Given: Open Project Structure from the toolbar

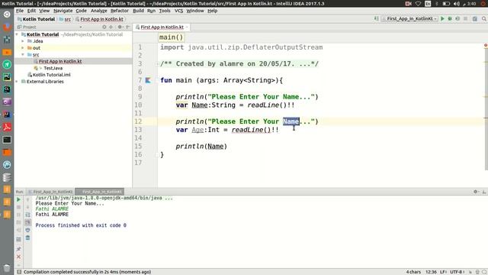Looking at the screenshot, I should tap(475, 19).
